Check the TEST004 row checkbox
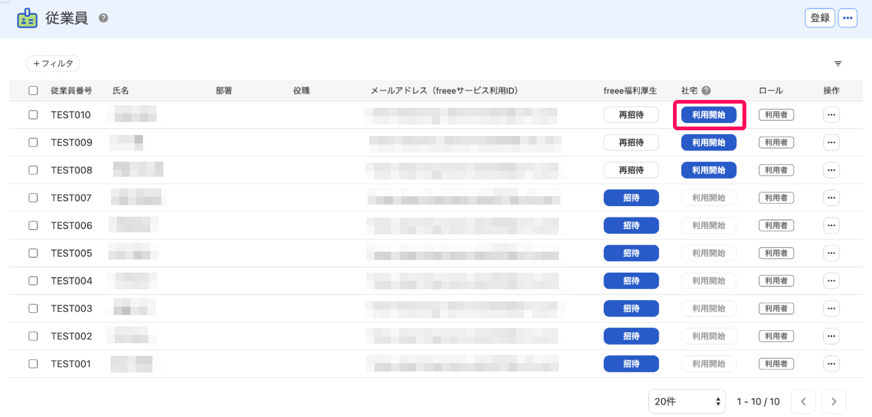The width and height of the screenshot is (872, 417). [x=33, y=281]
